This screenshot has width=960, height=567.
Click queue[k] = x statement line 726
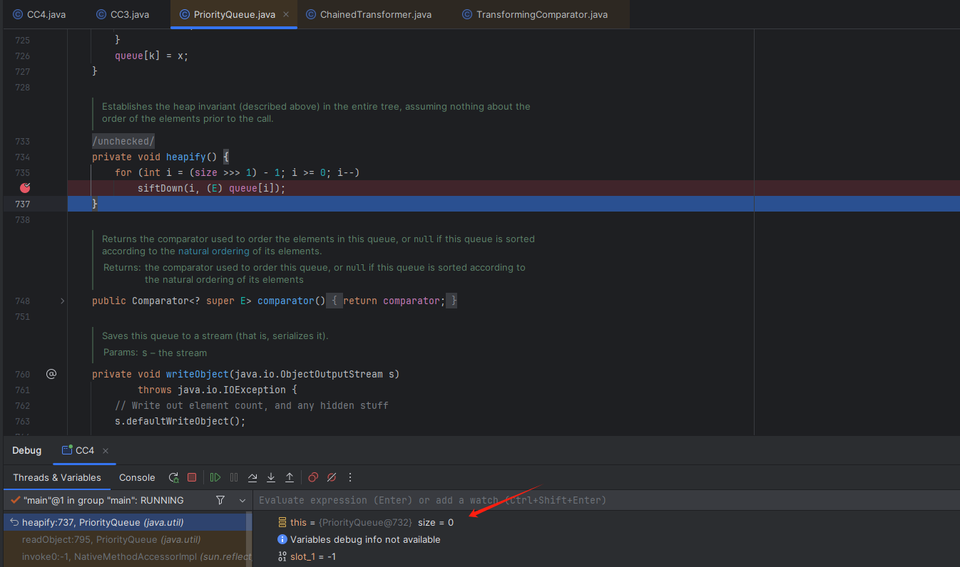[152, 56]
